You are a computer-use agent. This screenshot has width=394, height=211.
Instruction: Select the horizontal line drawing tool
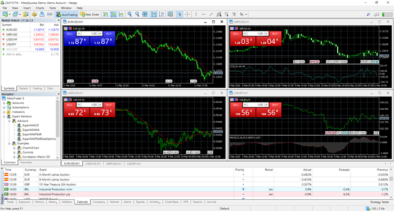204,14
